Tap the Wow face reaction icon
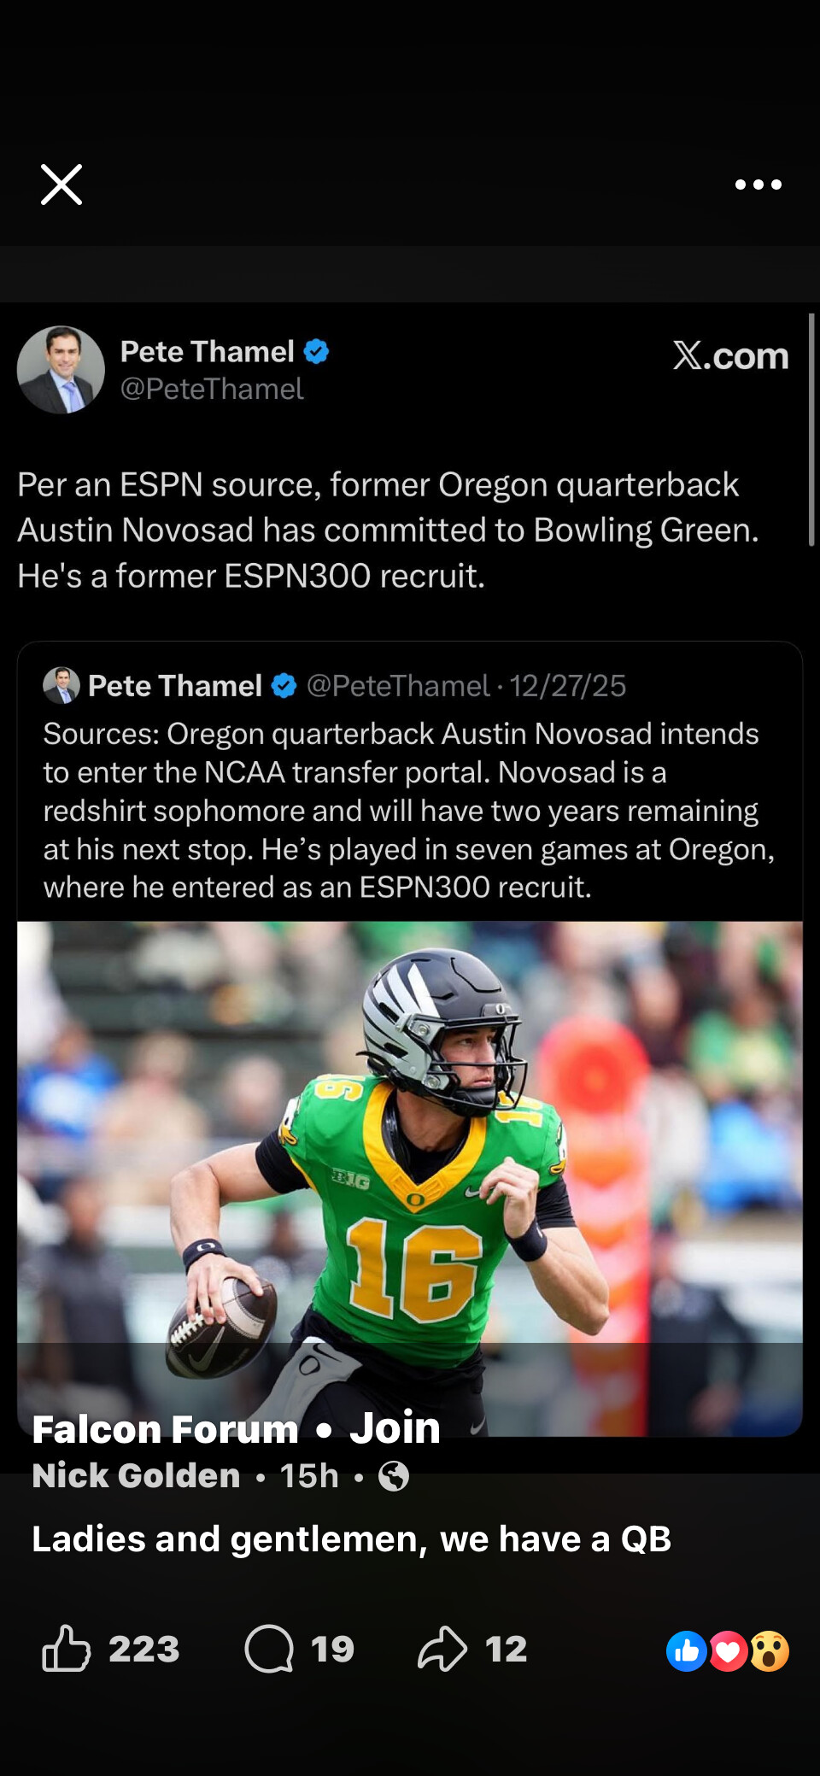This screenshot has width=820, height=1776. click(770, 1650)
